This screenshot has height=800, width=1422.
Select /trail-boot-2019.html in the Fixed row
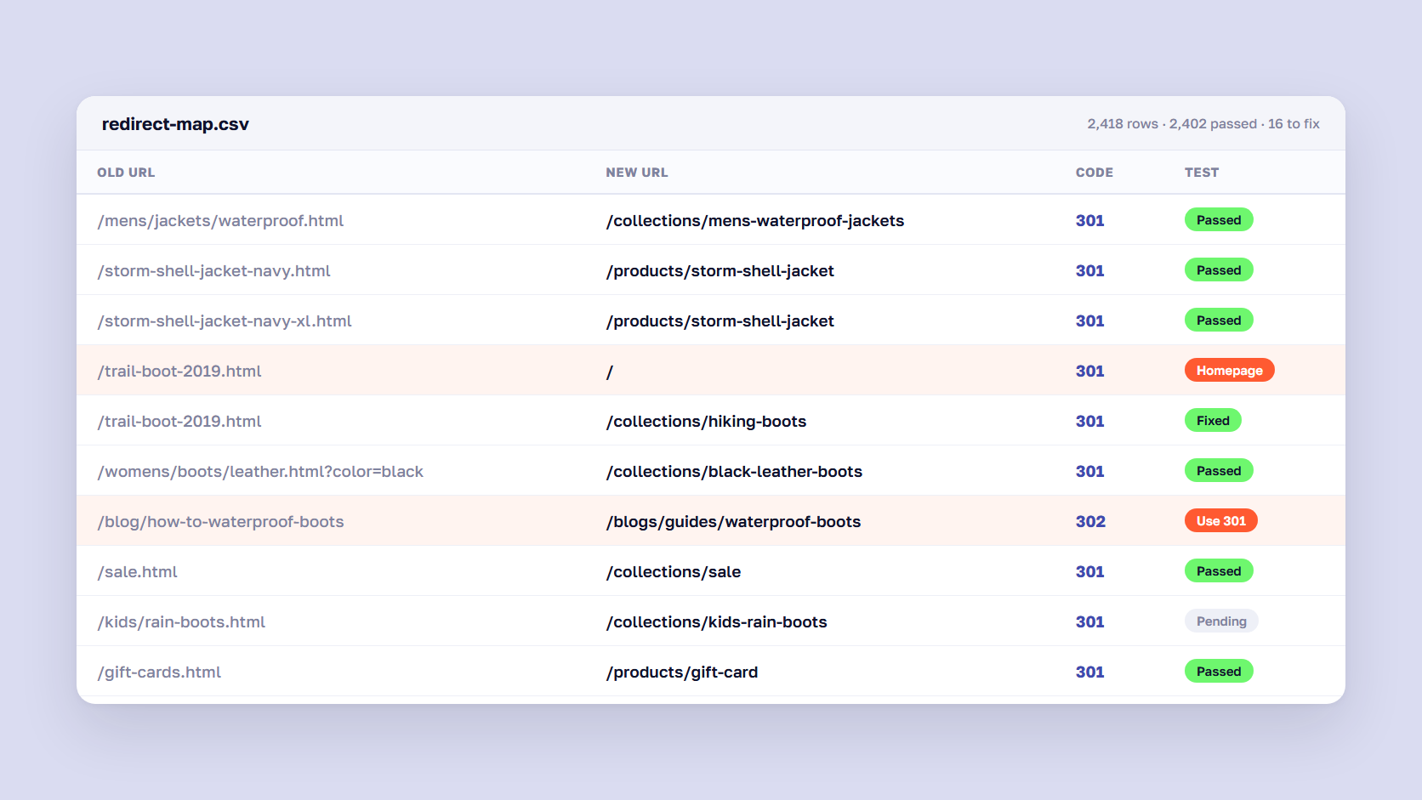point(179,422)
